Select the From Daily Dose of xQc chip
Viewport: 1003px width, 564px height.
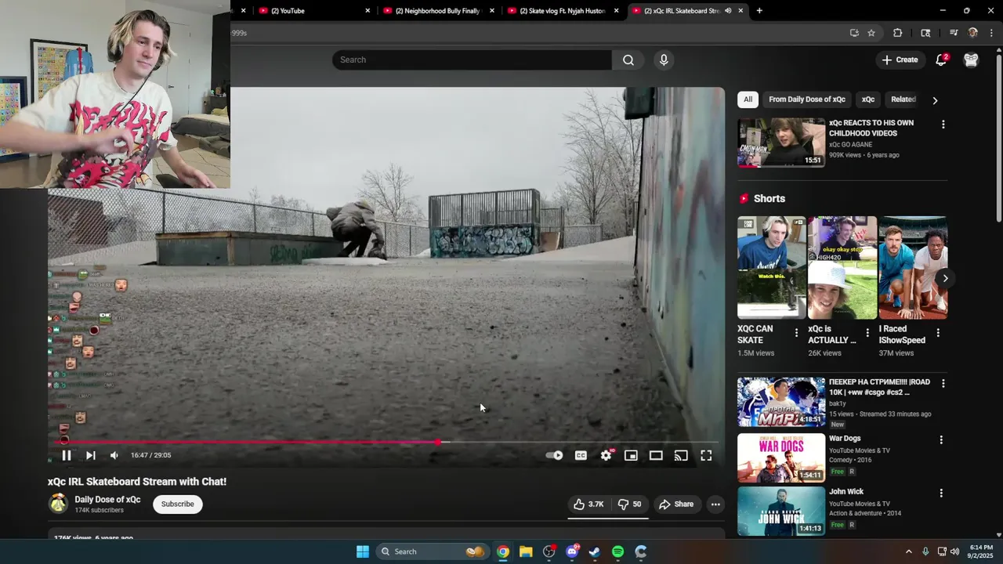(807, 99)
